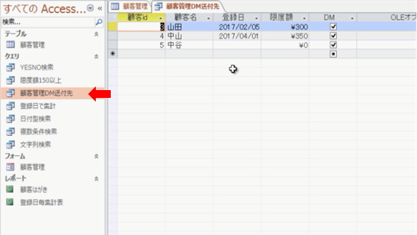
Task: Open the 文字列検索 query
Action: click(35, 144)
